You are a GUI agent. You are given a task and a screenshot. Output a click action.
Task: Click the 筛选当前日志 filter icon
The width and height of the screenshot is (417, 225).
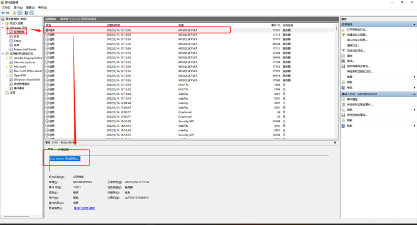coord(344,51)
